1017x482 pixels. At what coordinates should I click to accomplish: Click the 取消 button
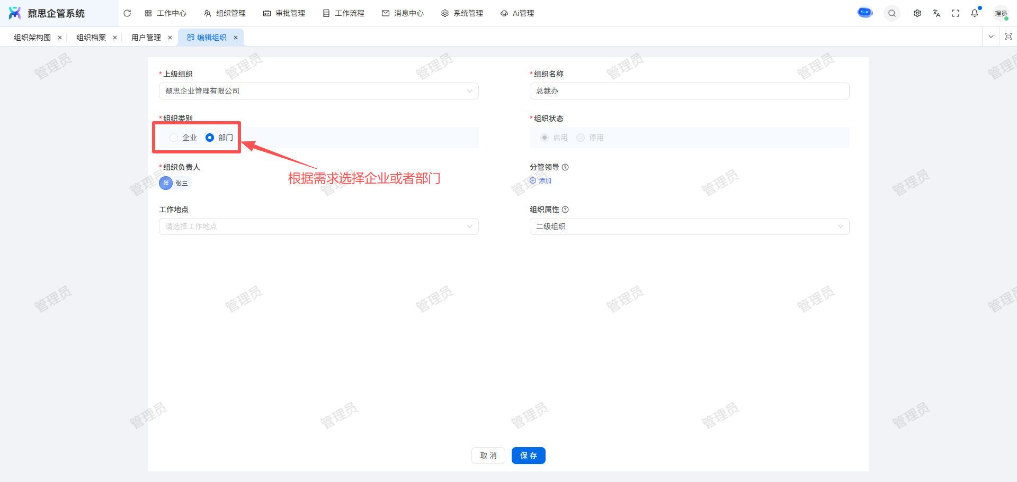point(488,456)
